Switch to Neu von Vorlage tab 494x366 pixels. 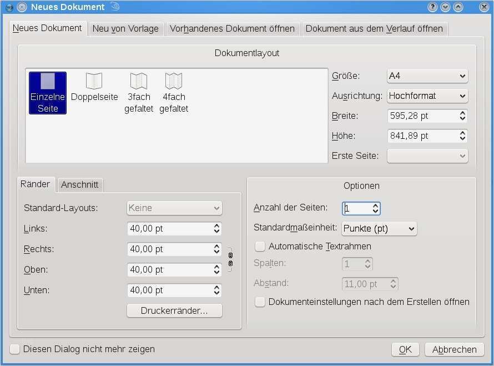tap(125, 29)
